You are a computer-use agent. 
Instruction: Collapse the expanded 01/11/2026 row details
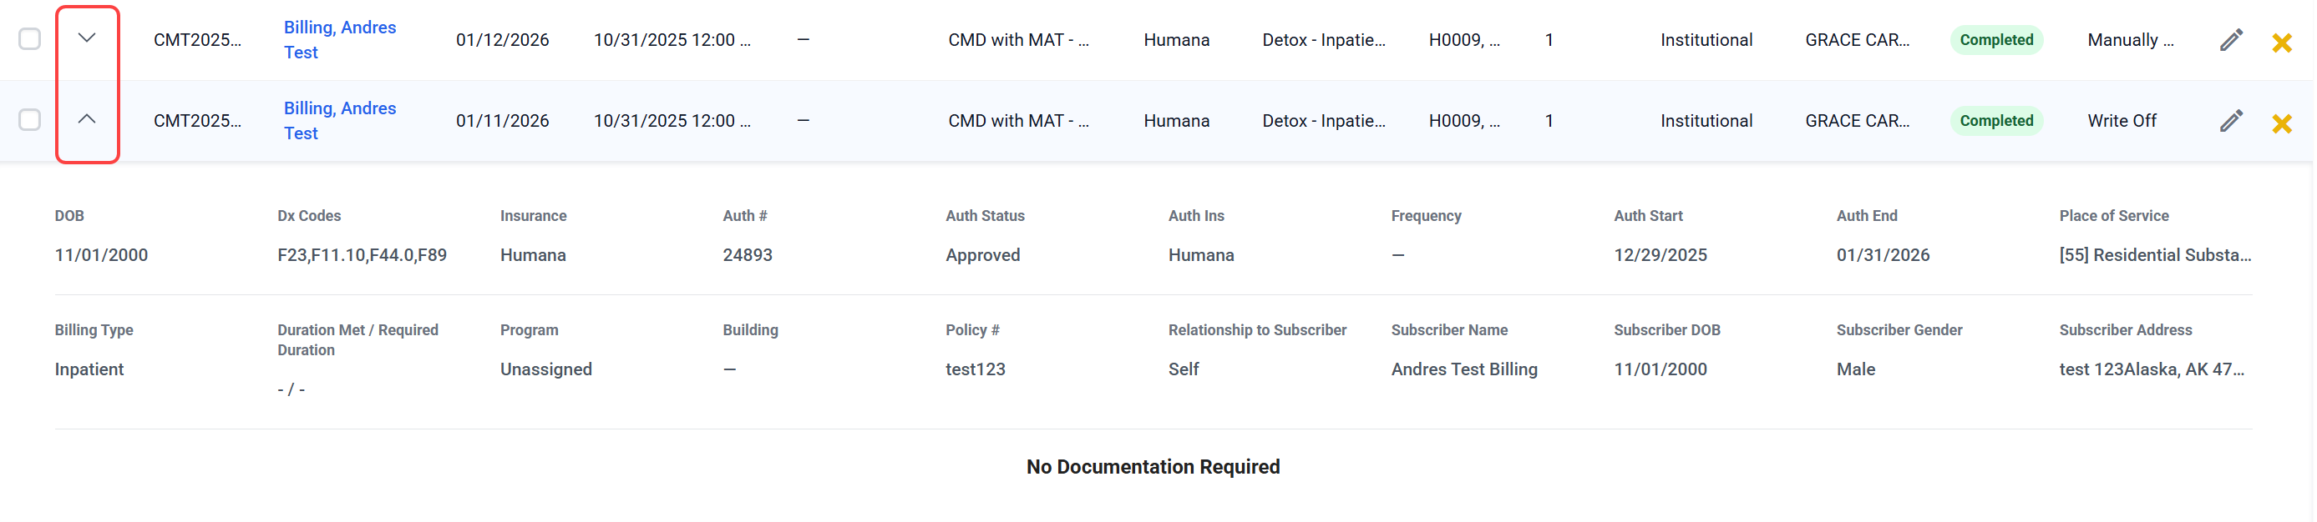86,119
